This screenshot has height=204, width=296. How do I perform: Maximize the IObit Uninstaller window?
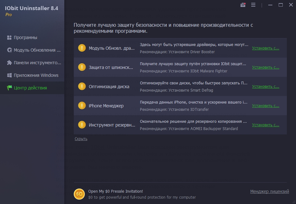(x=281, y=5)
